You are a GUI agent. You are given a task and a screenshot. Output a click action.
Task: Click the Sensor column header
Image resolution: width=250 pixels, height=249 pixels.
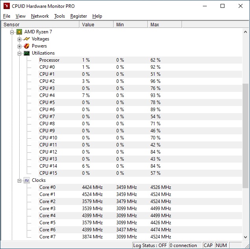40,24
